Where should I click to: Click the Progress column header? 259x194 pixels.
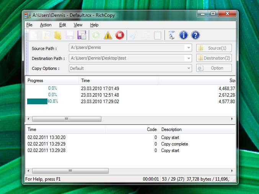52,81
